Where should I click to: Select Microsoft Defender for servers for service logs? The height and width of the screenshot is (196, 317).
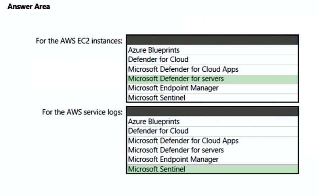[212, 150]
